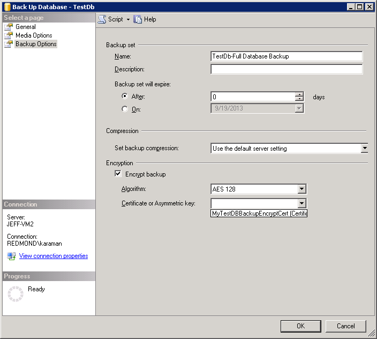This screenshot has height=339, width=377.
Task: Open the Set backup compression dropdown
Action: point(364,149)
